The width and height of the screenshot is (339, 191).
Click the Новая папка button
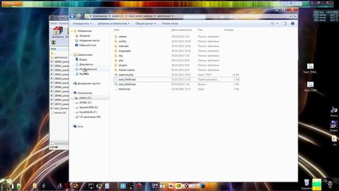[170, 23]
